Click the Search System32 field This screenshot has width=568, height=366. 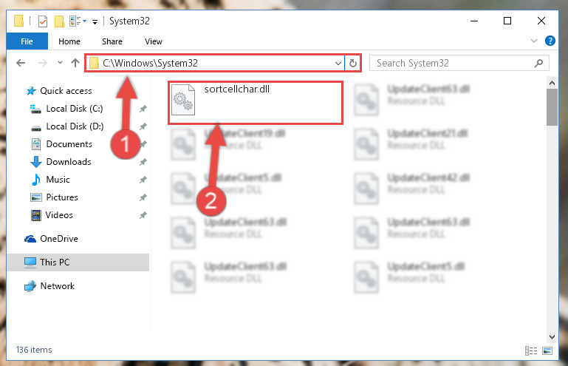click(x=453, y=63)
